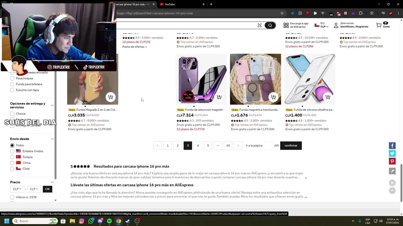The width and height of the screenshot is (403, 226).
Task: Expand first results description text
Action: 306,178
